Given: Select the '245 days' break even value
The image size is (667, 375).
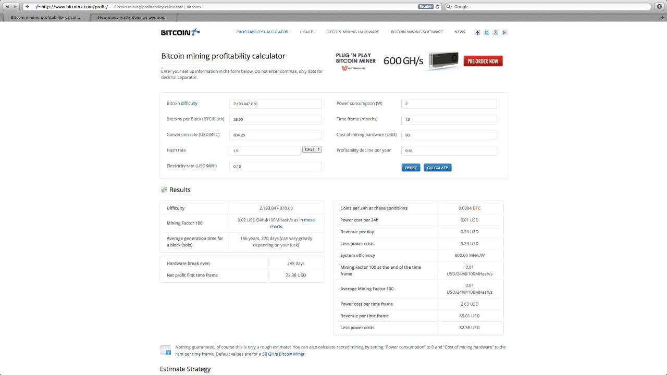Looking at the screenshot, I should click(295, 264).
